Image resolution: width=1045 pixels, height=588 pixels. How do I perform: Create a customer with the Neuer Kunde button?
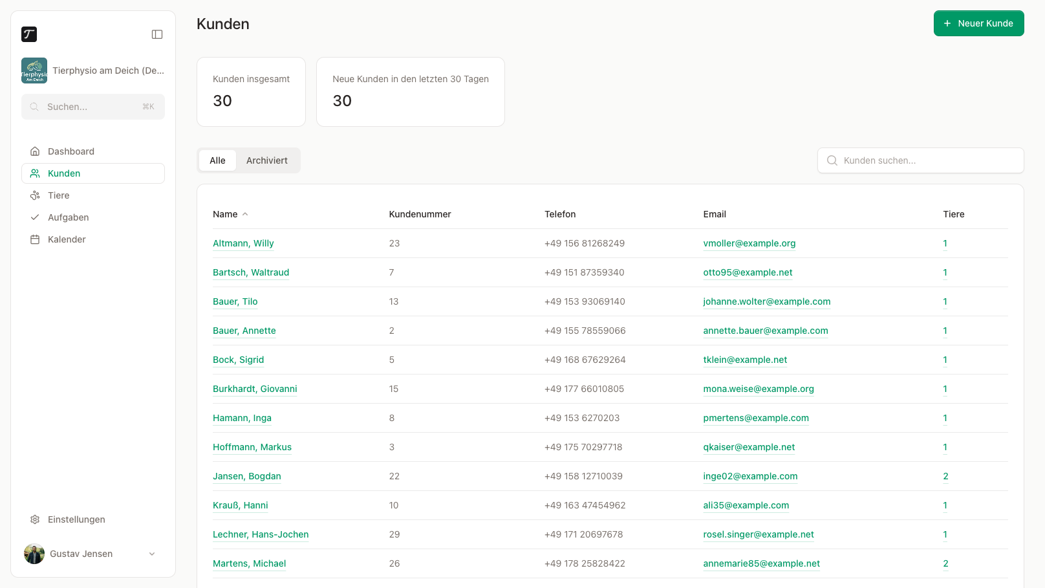(978, 23)
